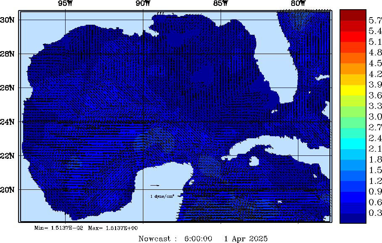The height and width of the screenshot is (243, 382).
Task: Select the light green band between 3.0 and 2.7
Action: [353, 122]
